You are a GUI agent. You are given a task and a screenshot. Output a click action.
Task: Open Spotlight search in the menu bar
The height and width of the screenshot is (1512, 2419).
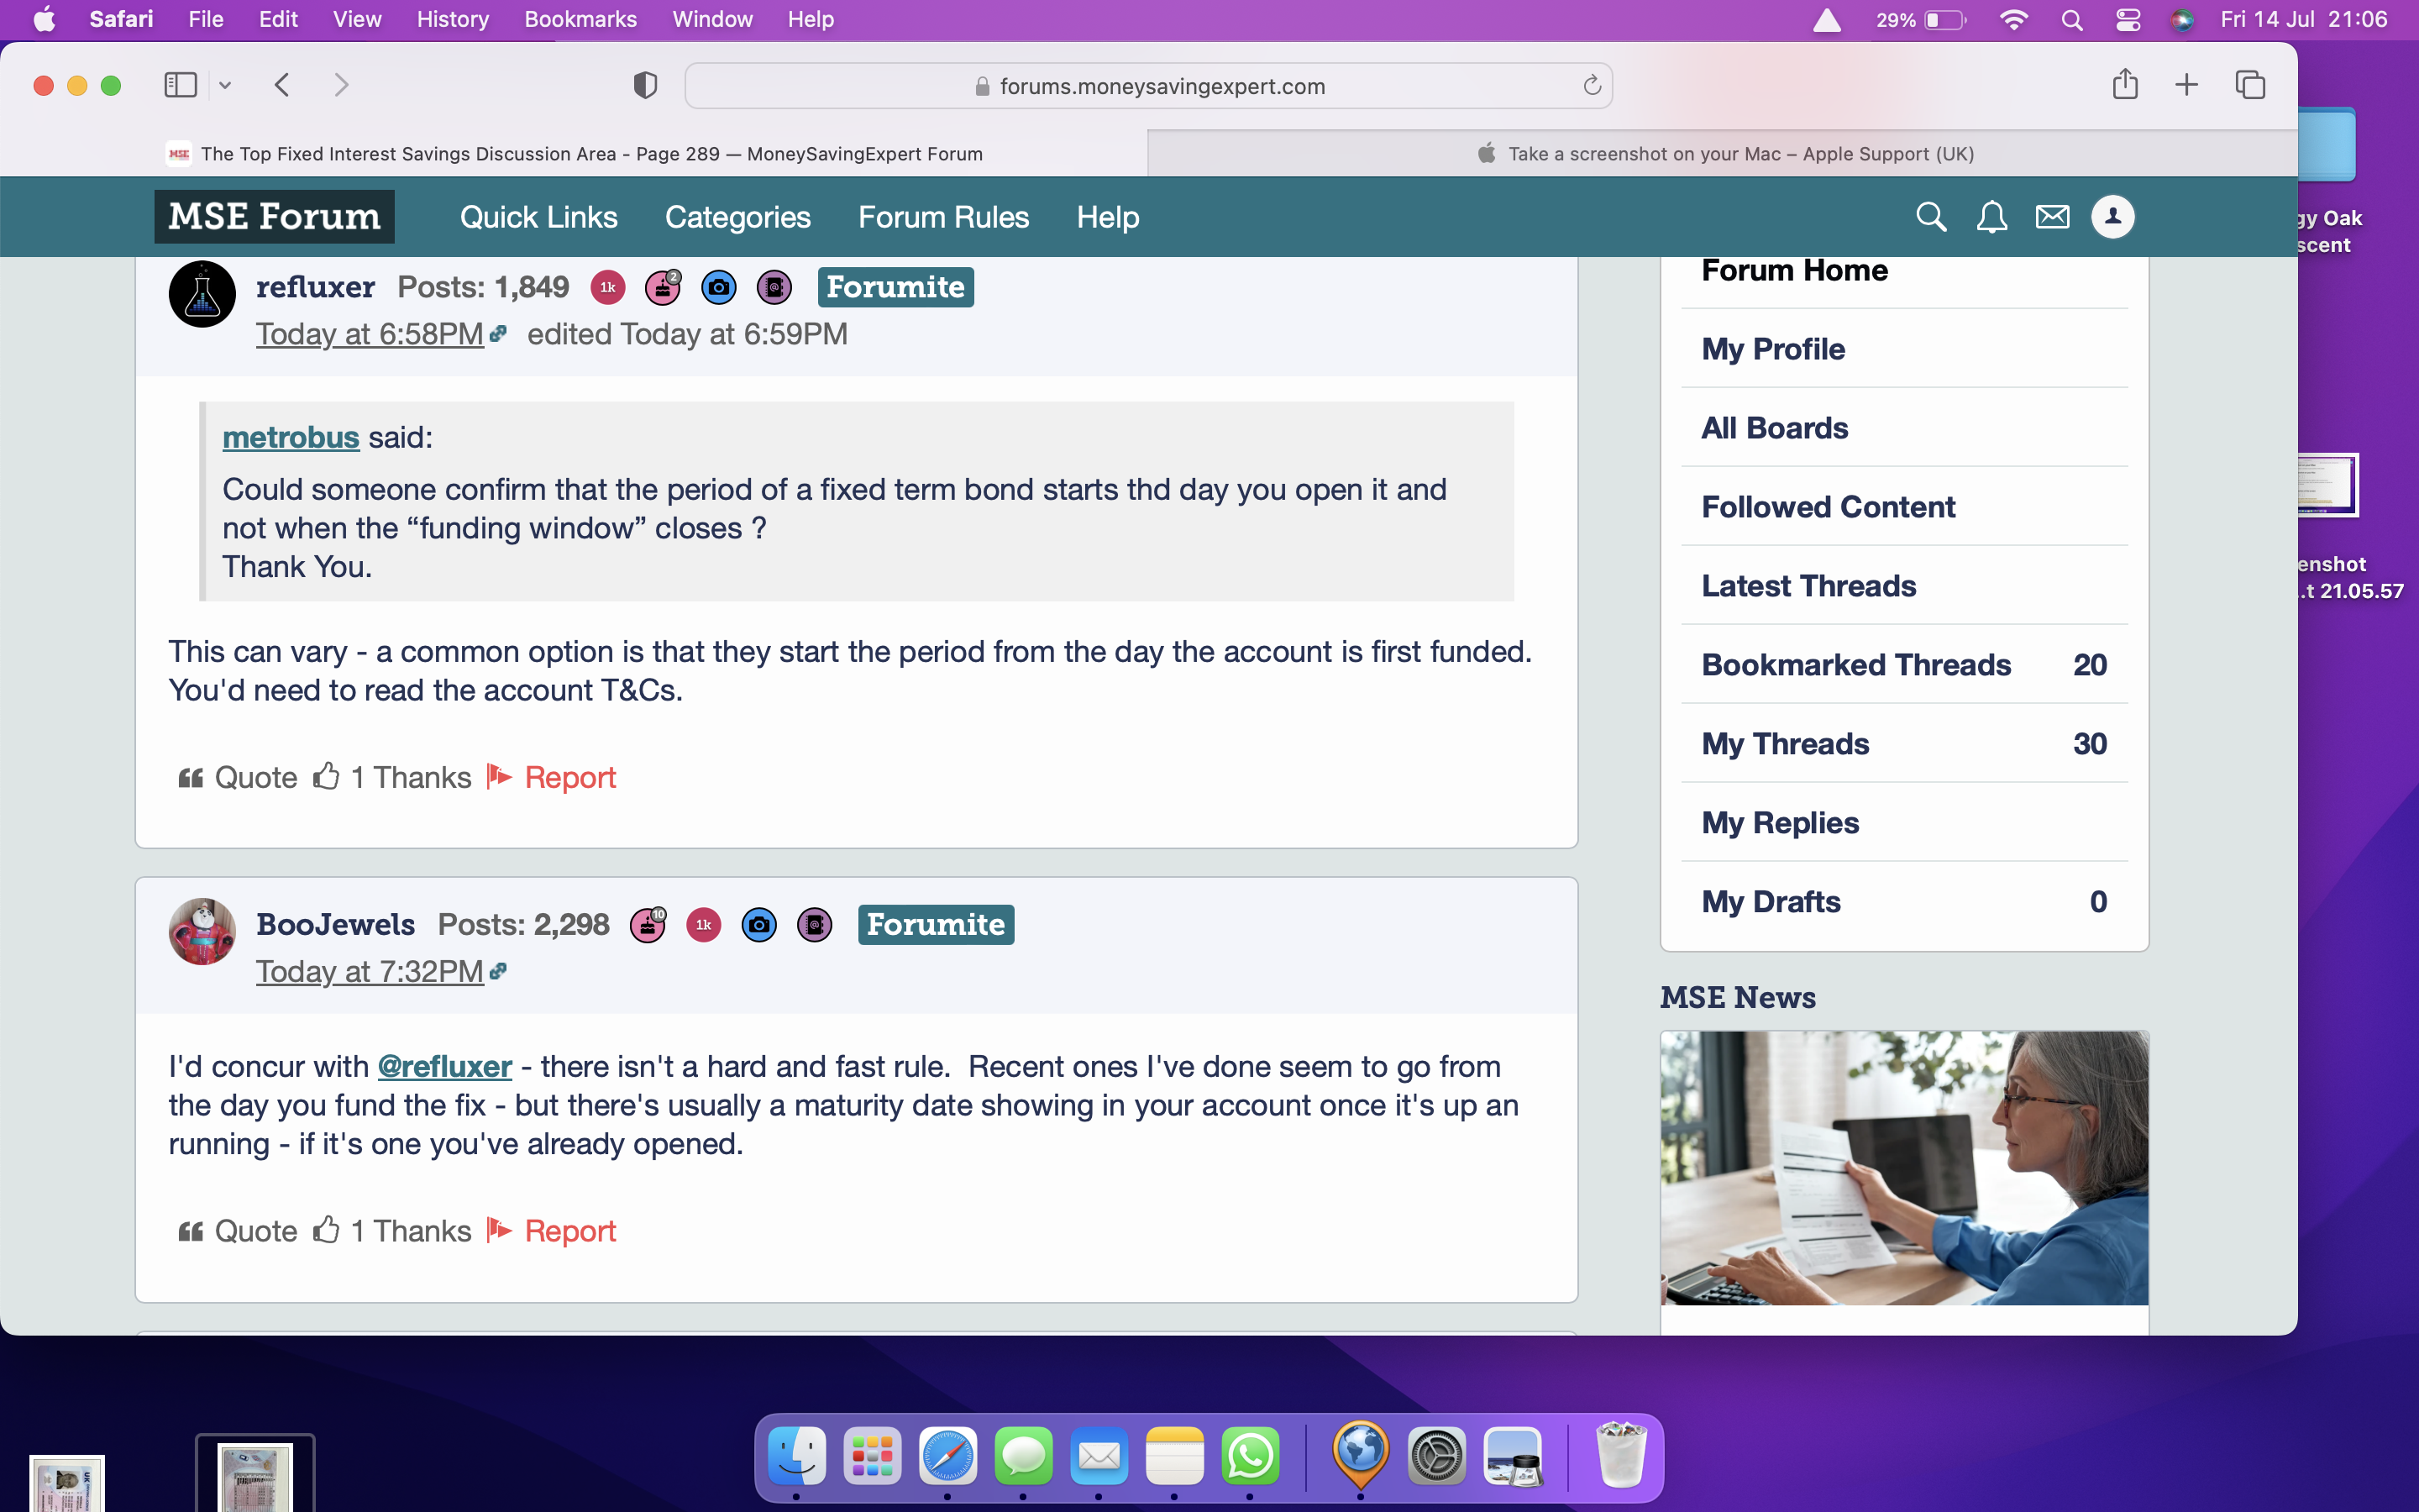tap(2072, 19)
